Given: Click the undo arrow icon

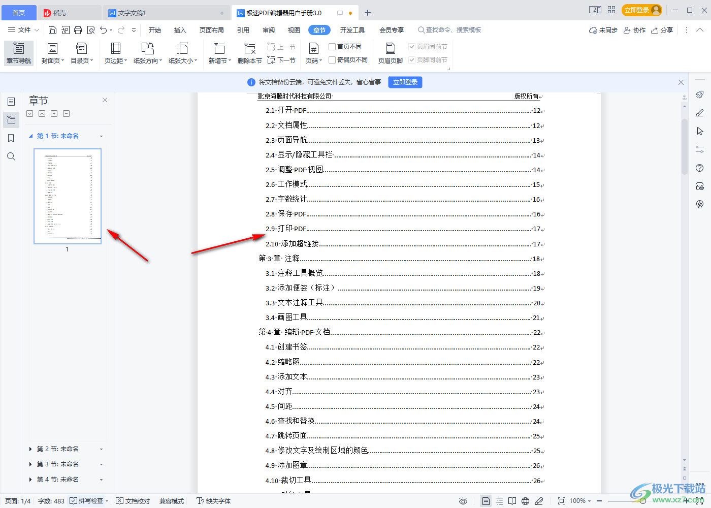Looking at the screenshot, I should point(104,30).
